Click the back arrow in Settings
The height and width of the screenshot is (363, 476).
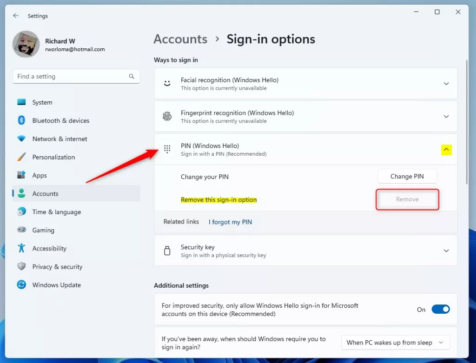click(x=15, y=15)
